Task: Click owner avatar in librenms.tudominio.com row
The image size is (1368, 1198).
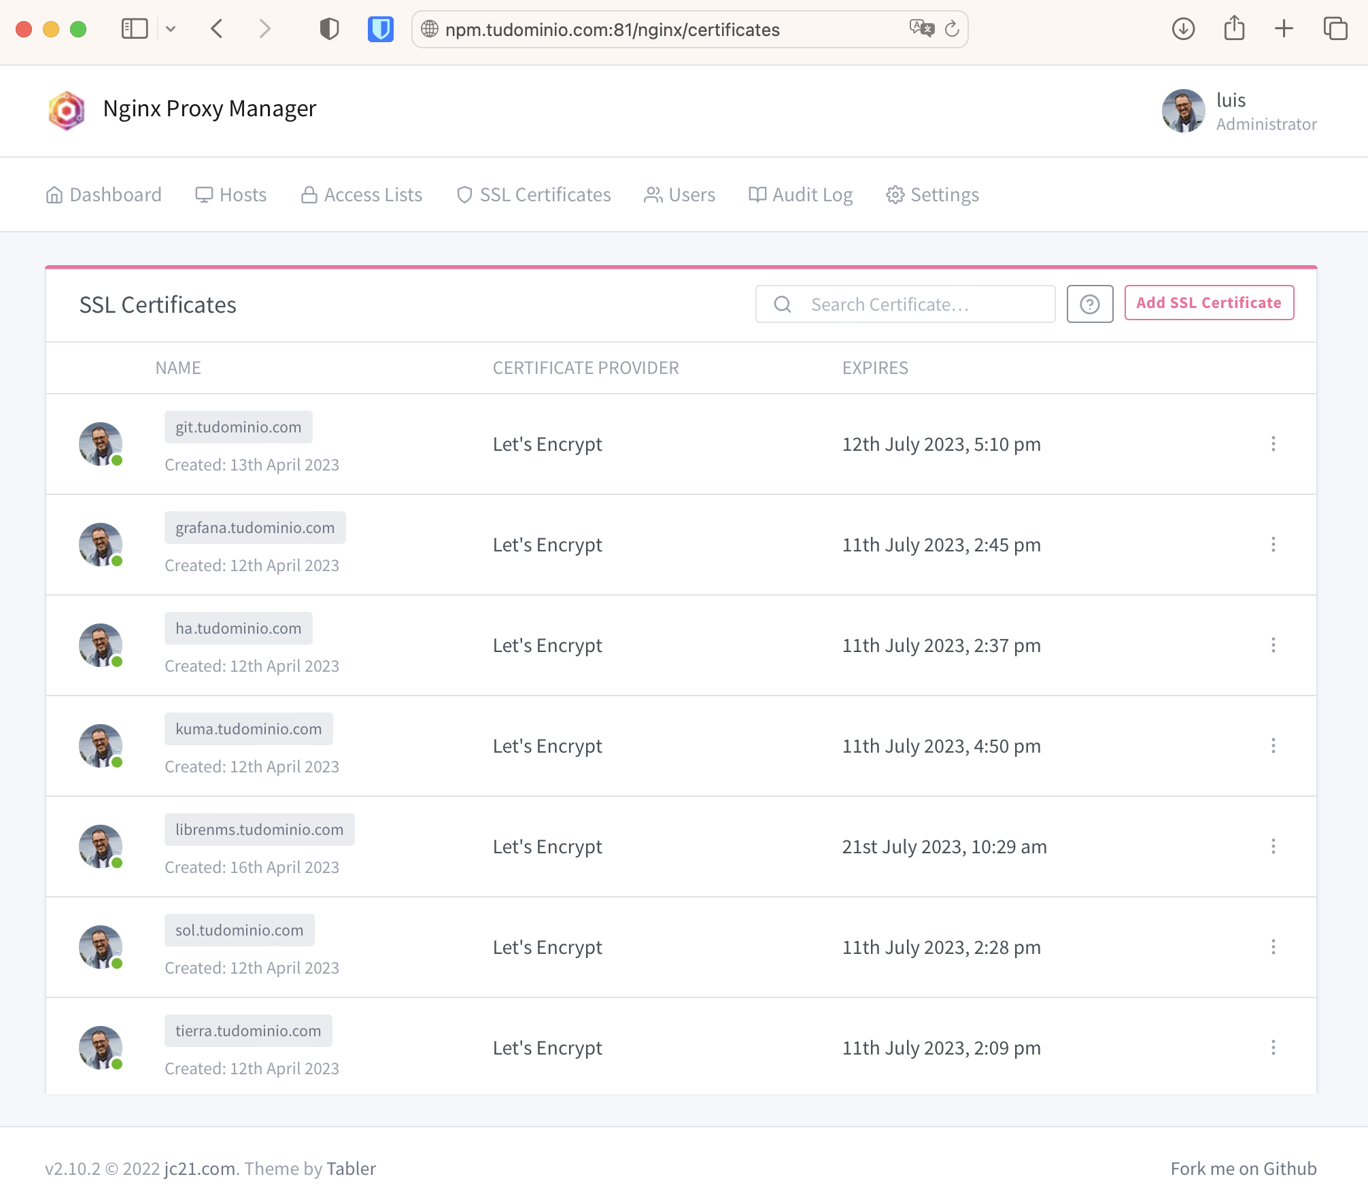Action: click(x=101, y=846)
